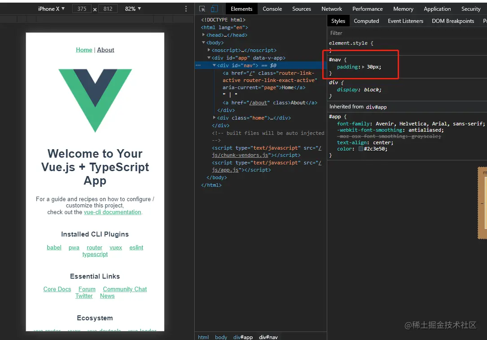Viewport: 487px width, 340px height.
Task: Open the Memory tab
Action: pos(403,9)
